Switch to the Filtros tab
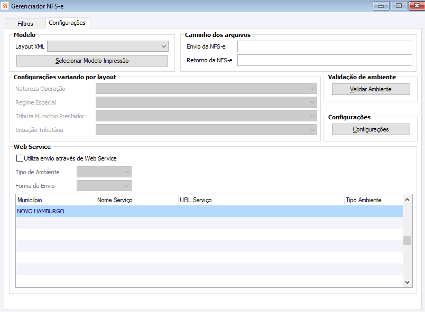 tap(25, 24)
